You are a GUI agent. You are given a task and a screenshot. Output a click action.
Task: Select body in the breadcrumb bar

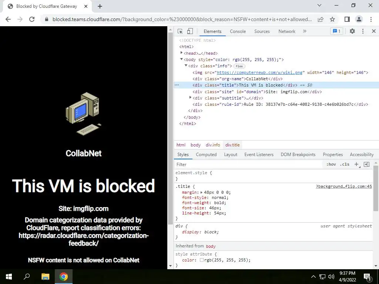tap(195, 145)
